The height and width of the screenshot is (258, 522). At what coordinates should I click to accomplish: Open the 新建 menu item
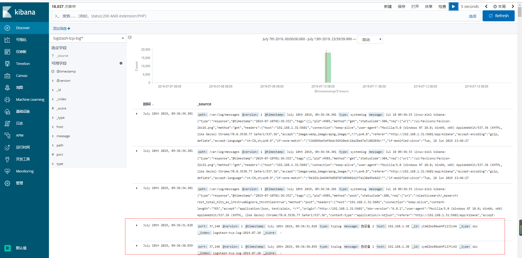388,7
